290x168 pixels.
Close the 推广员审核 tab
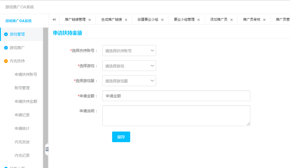264,20
